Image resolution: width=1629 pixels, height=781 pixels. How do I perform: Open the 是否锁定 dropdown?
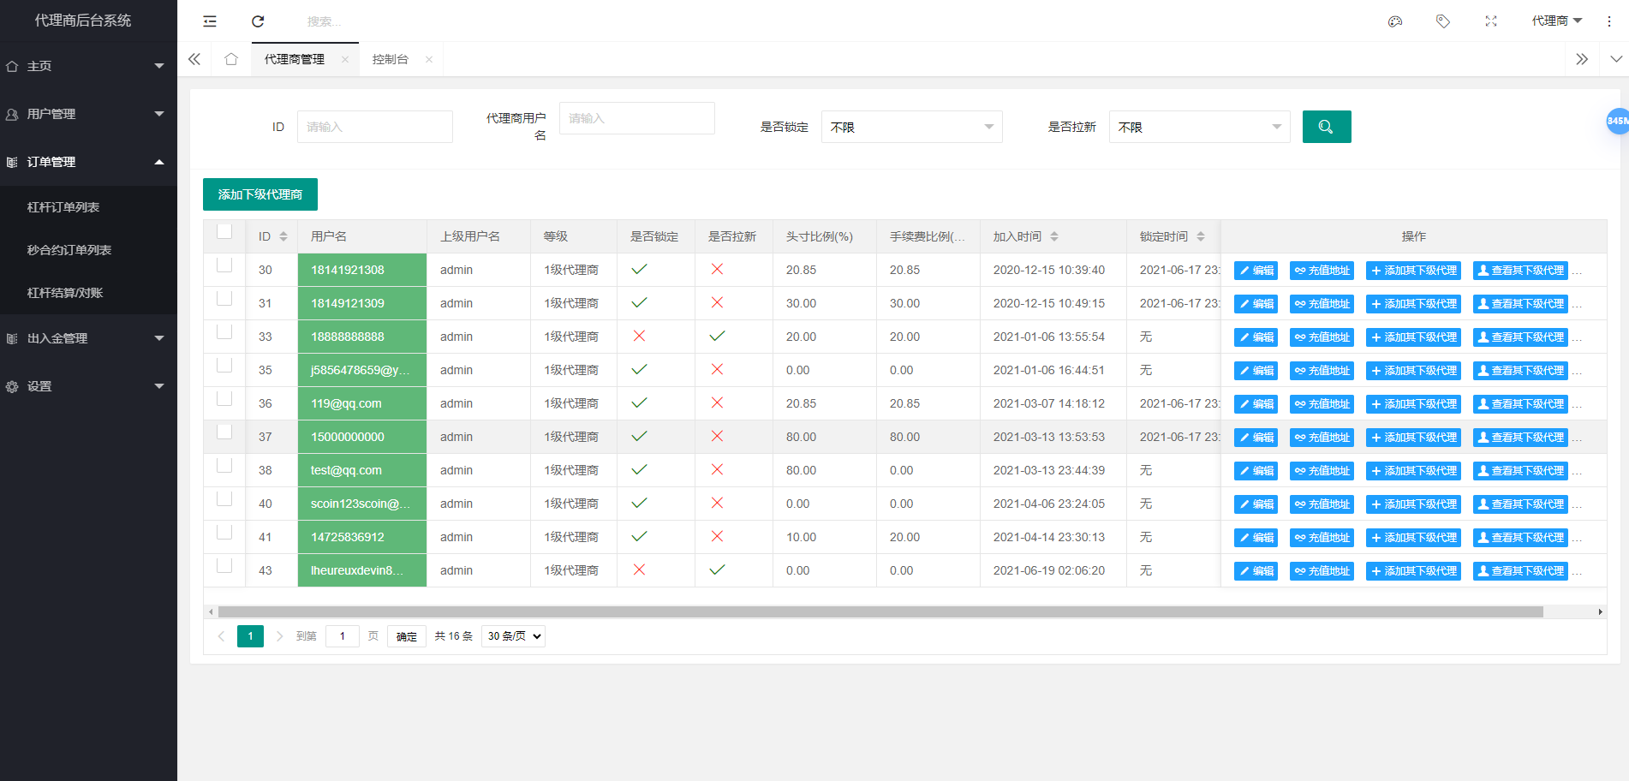click(x=911, y=127)
